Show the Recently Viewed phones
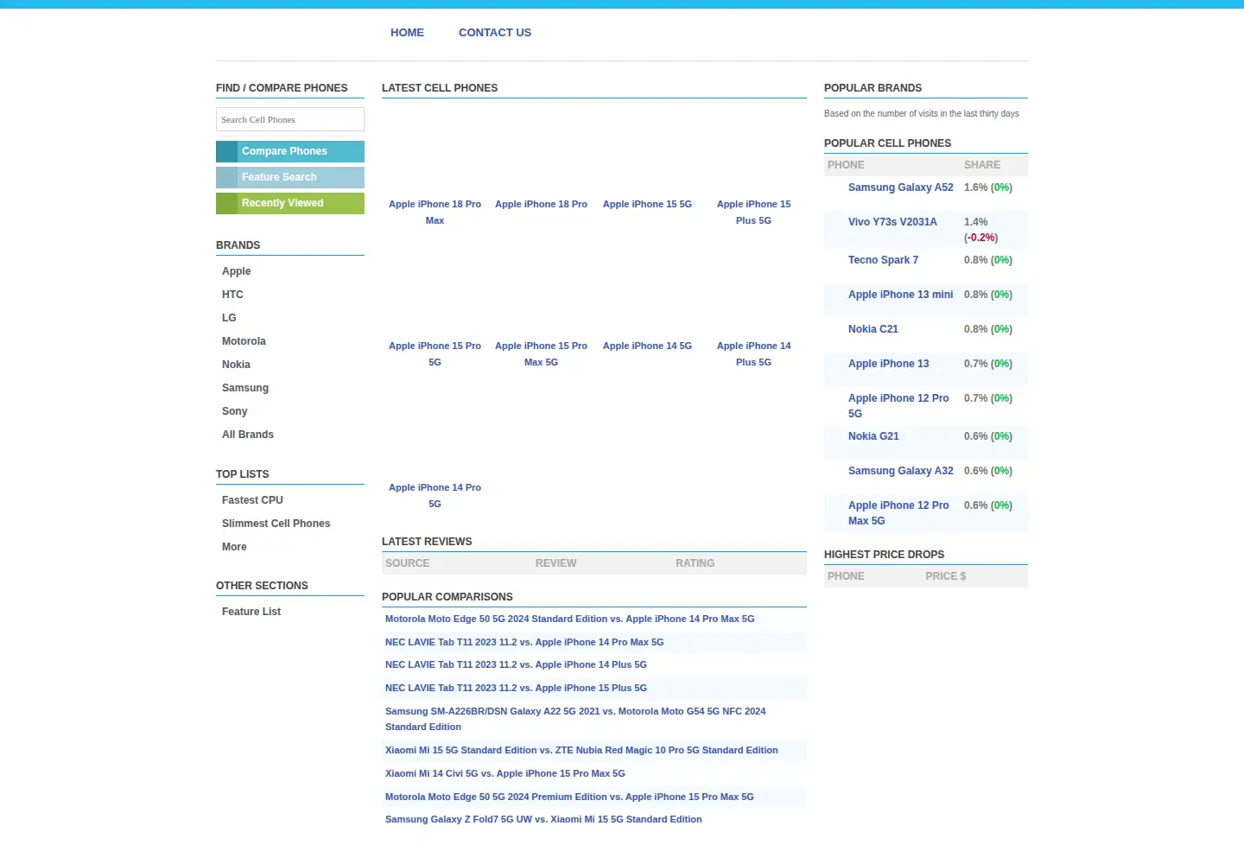Screen dimensions: 1244x864 pyautogui.click(x=290, y=203)
